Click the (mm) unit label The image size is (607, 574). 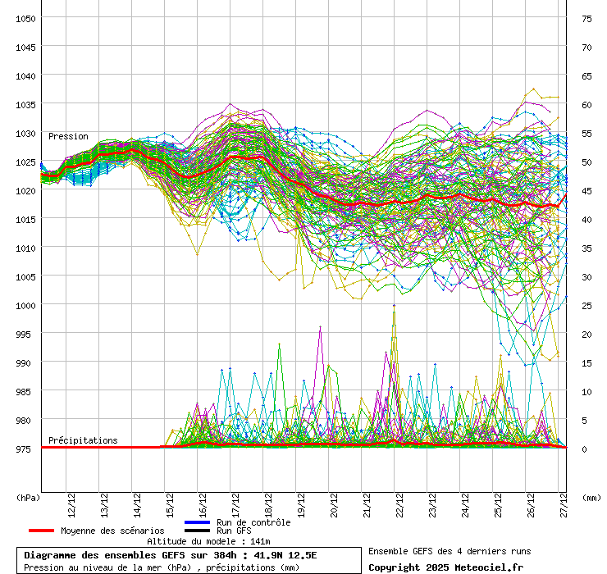click(591, 497)
